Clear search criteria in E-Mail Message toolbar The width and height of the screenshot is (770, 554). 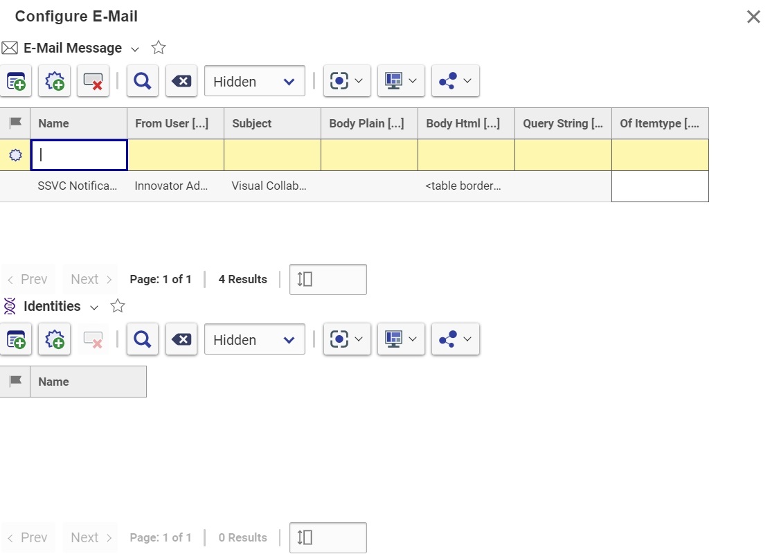click(x=181, y=81)
